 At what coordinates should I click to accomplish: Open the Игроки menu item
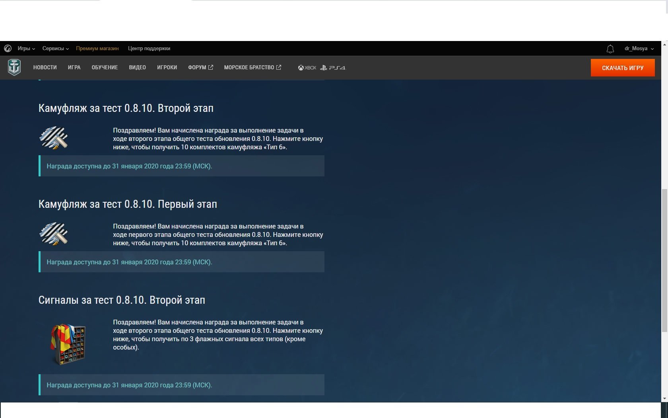click(x=167, y=68)
